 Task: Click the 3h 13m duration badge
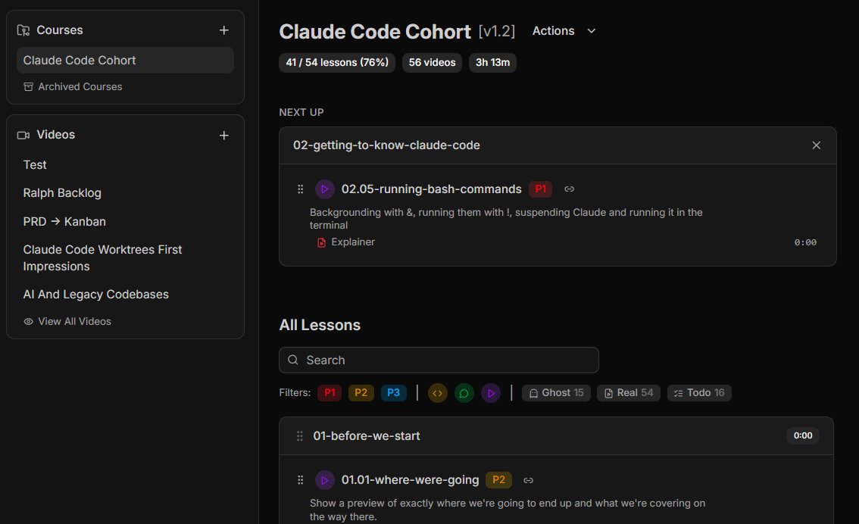tap(492, 62)
